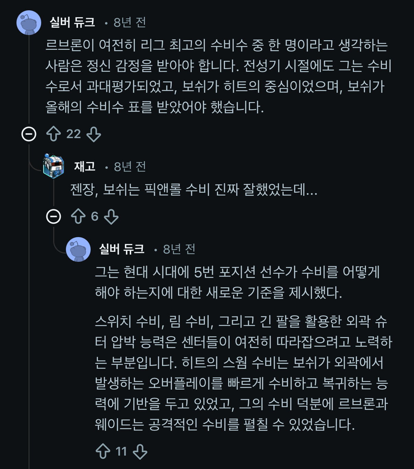Open 실버 듀크 username on top comment
Image resolution: width=414 pixels, height=469 pixels.
(72, 22)
